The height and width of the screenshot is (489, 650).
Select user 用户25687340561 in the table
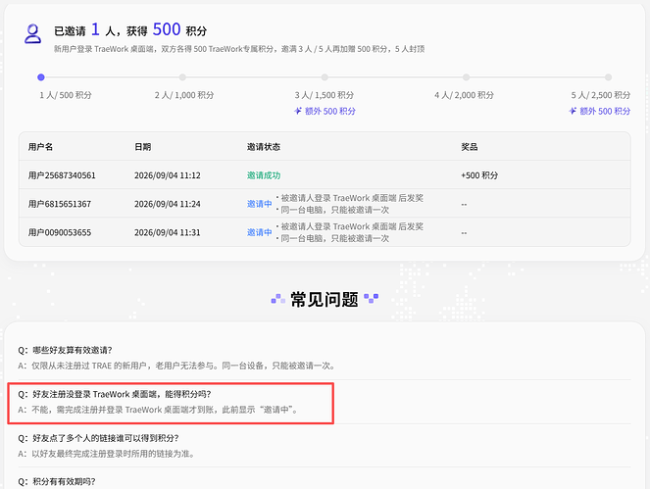62,175
